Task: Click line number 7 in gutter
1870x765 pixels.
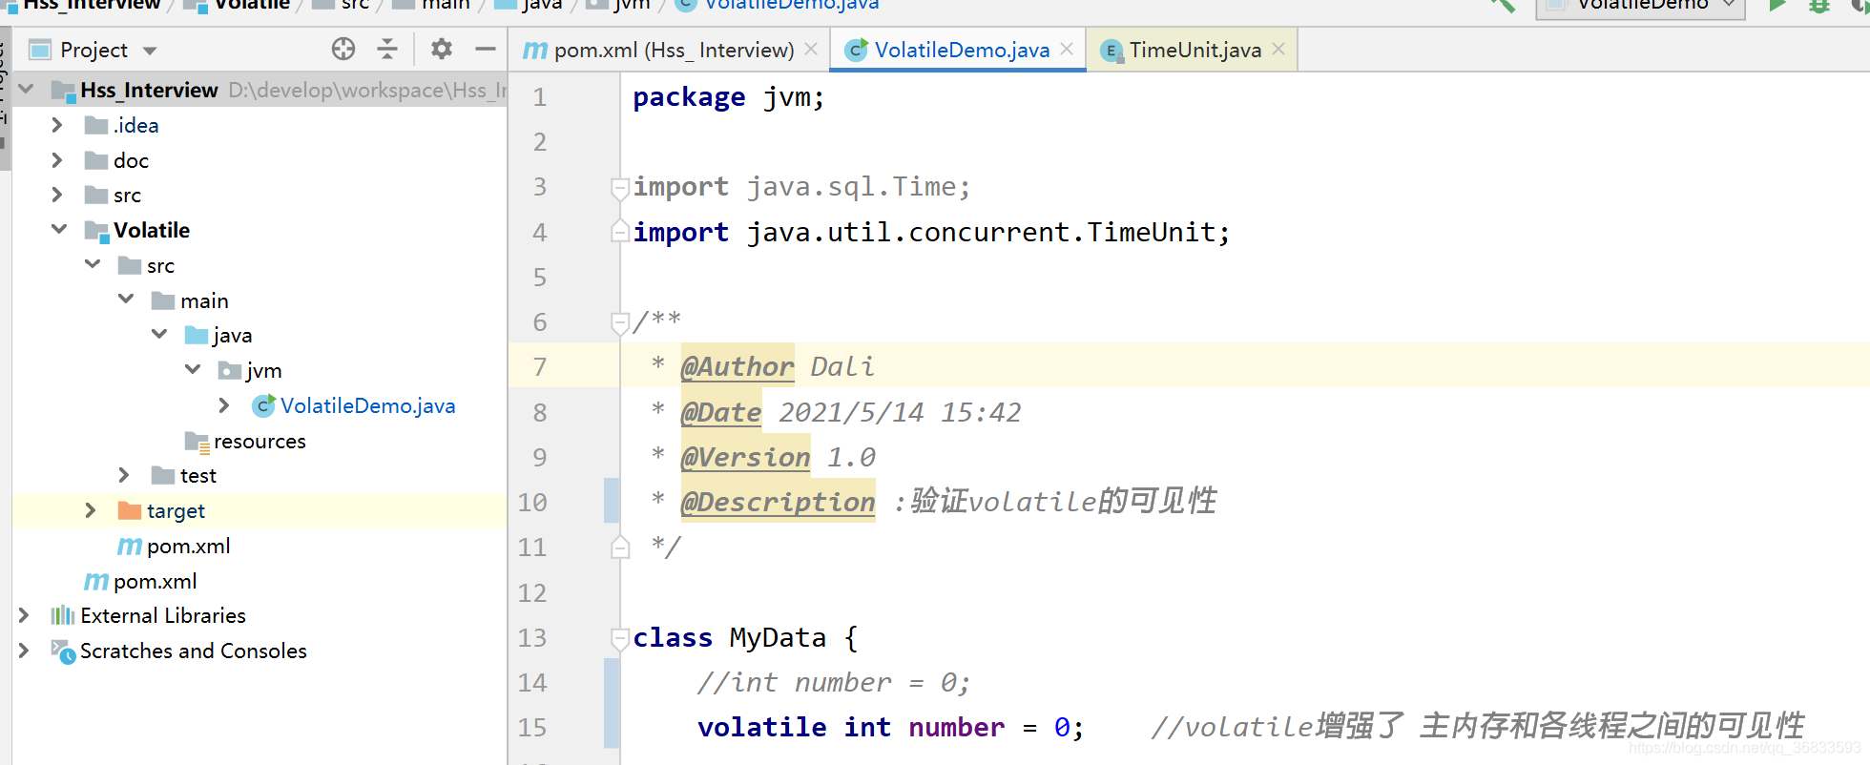Action: (540, 367)
